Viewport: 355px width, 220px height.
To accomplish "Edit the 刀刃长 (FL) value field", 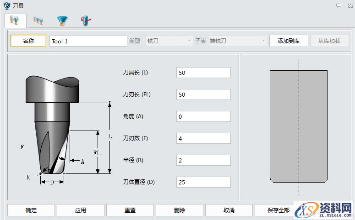I will click(203, 94).
